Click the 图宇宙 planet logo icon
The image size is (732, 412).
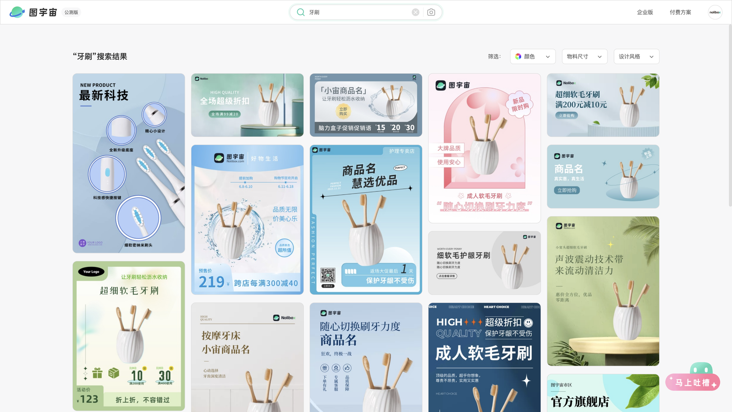pos(17,12)
